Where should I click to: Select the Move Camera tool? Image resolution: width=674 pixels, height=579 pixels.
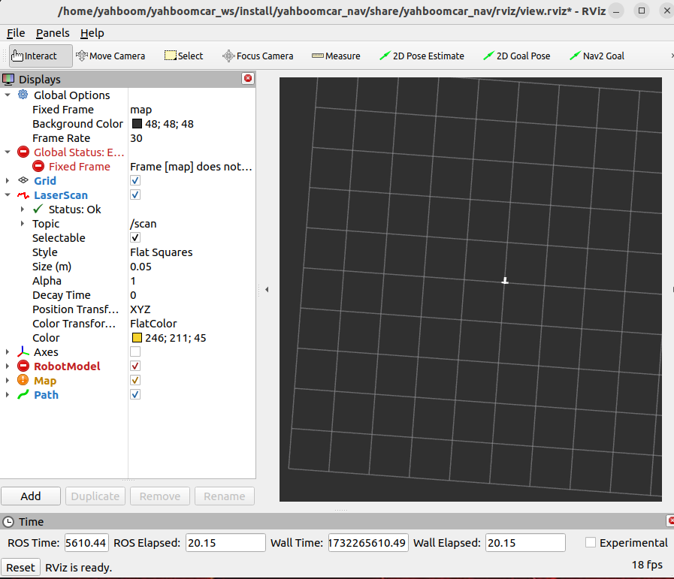coord(110,56)
